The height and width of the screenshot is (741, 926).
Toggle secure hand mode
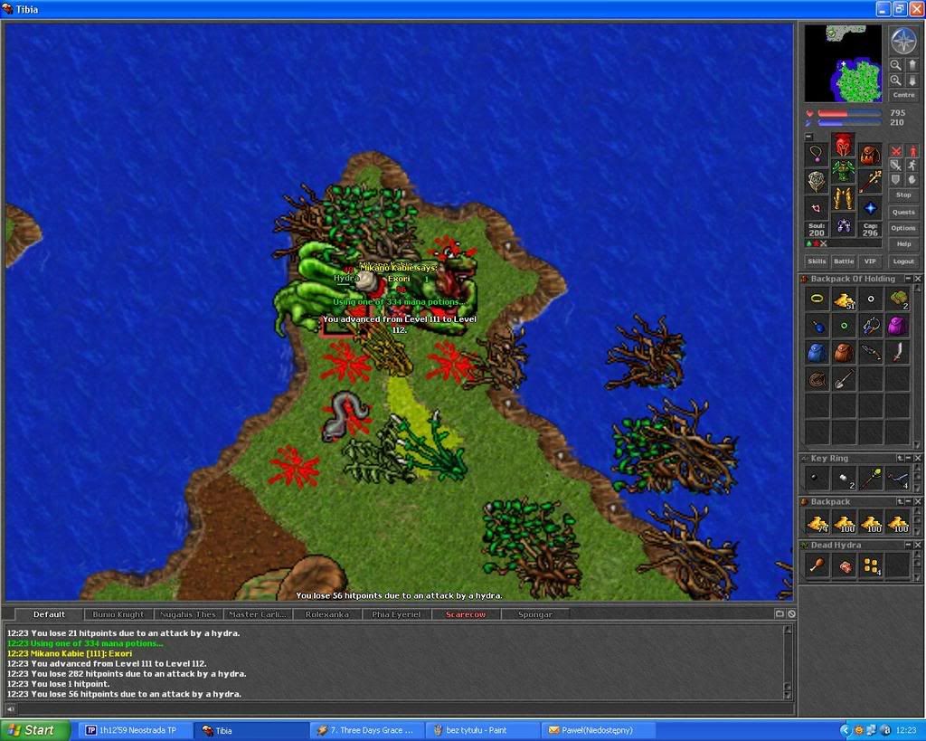(912, 179)
